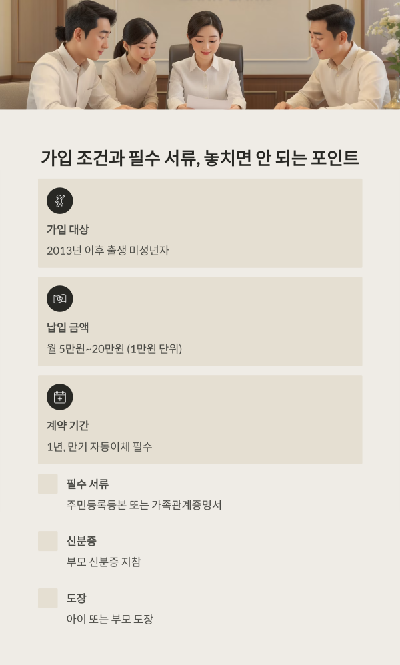Select the 계약 기간 label
This screenshot has width=400, height=665.
[x=67, y=426]
